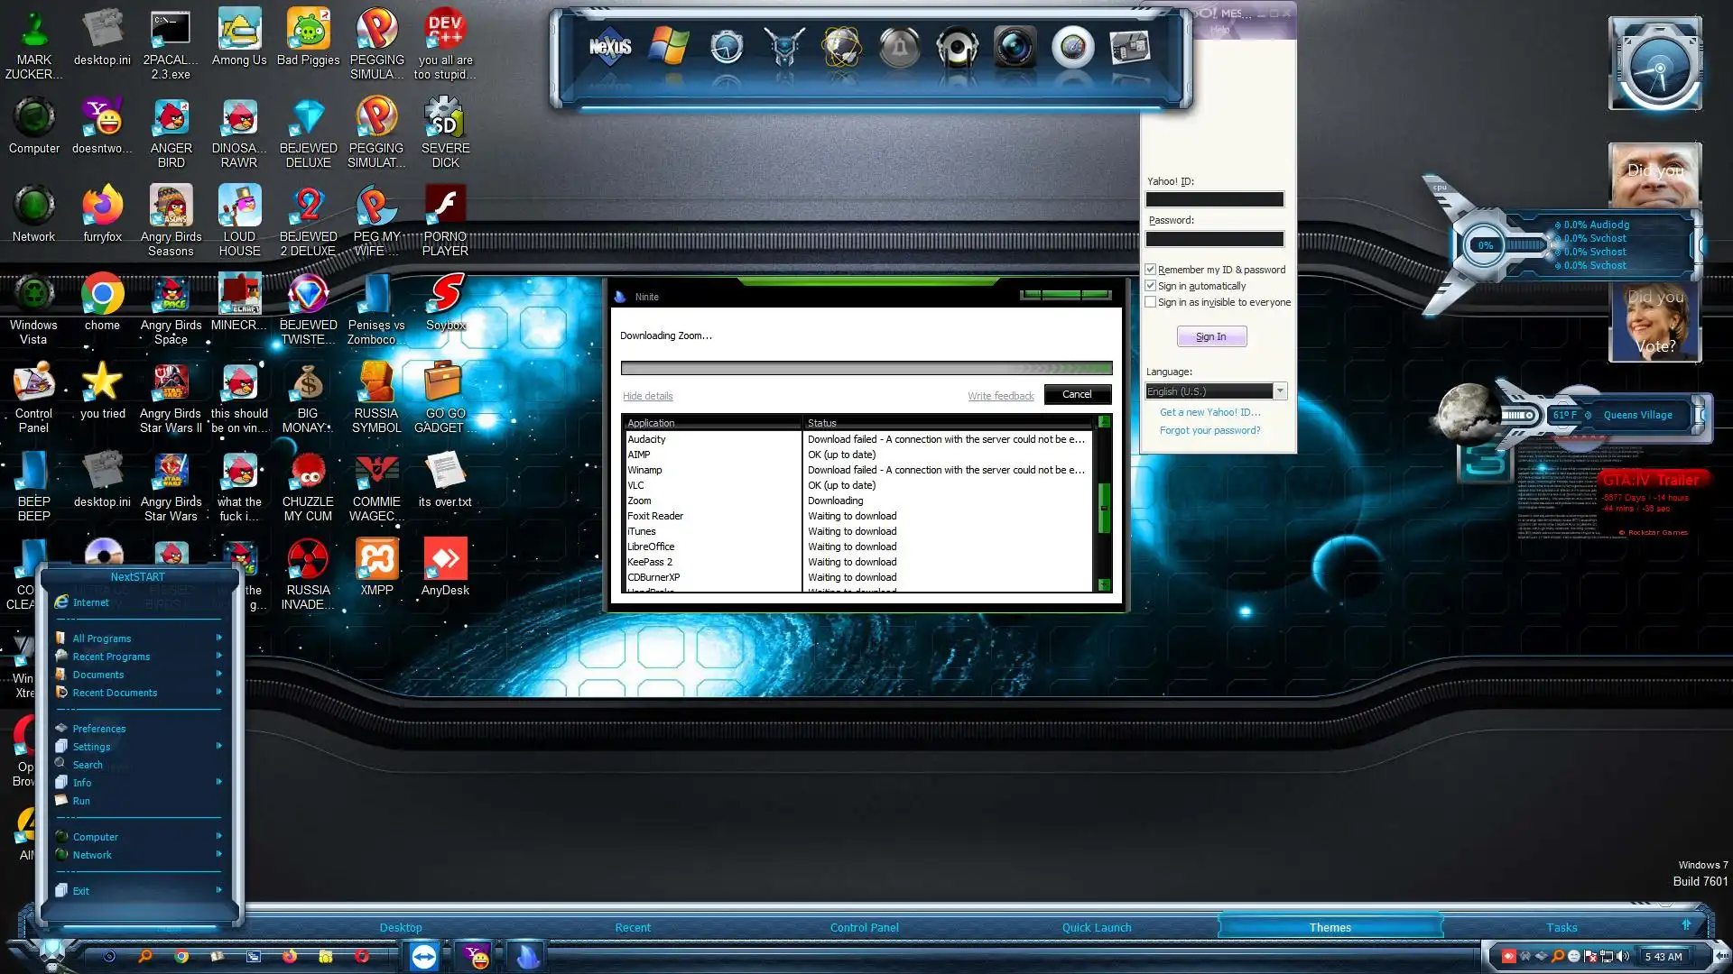Open the TeamViewer taskbar button
Screen dimensions: 1733x974
tap(423, 956)
